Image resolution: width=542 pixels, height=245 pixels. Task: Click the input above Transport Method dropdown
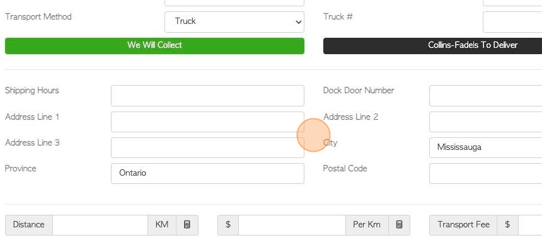(234, 3)
